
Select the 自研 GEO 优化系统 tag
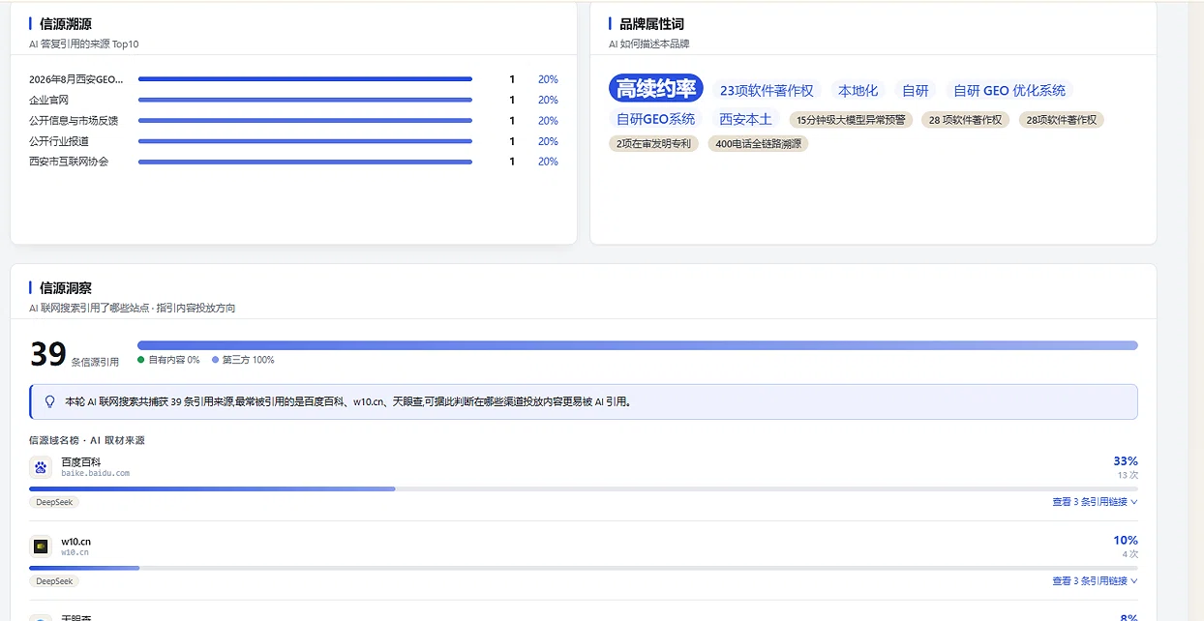point(1009,90)
